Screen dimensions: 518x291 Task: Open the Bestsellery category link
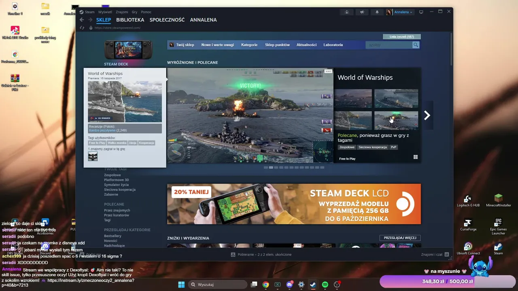pyautogui.click(x=113, y=236)
